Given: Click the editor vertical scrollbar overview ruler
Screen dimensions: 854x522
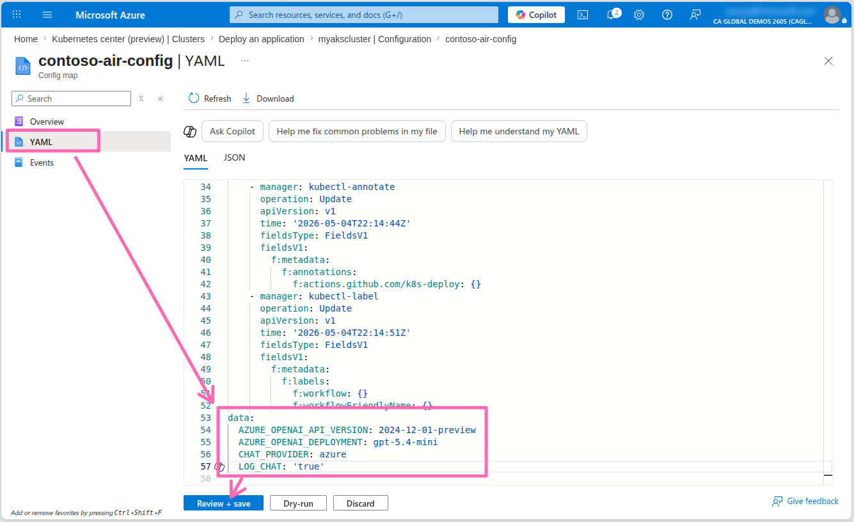Looking at the screenshot, I should (828, 332).
